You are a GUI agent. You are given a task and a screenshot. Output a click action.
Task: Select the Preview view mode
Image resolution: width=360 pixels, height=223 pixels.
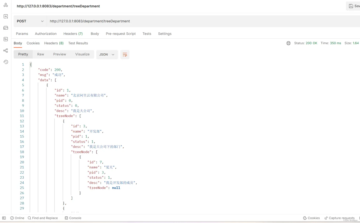(x=60, y=54)
